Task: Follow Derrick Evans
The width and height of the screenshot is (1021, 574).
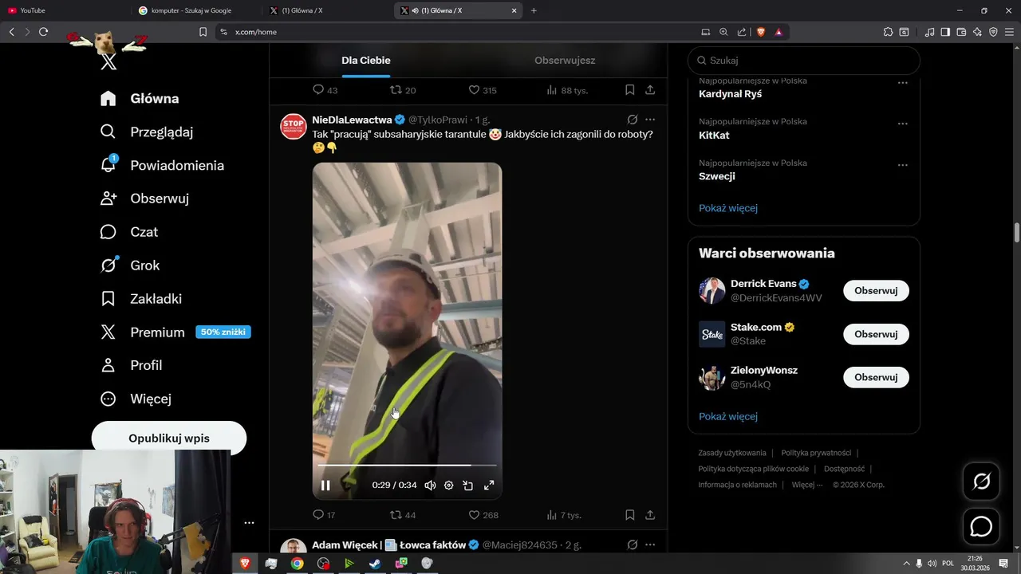Action: pos(876,291)
